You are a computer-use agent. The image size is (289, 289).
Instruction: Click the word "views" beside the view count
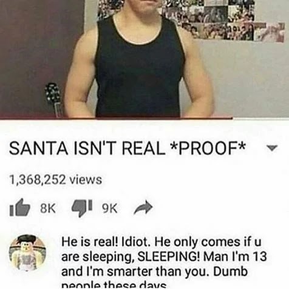click(x=86, y=179)
